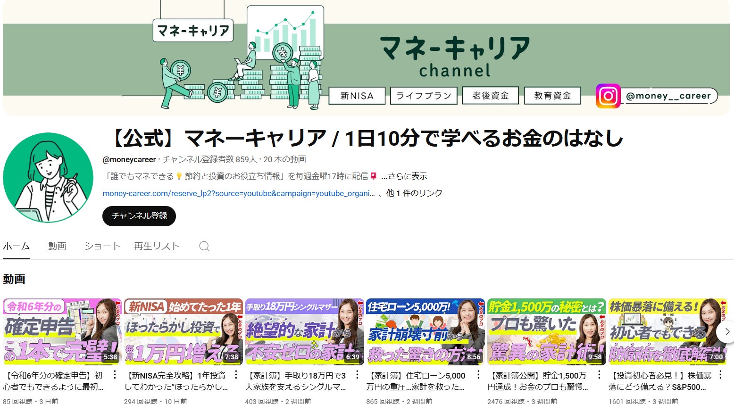This screenshot has height=404, width=734.
Task: Click the channel avatar illustration
Action: click(48, 177)
